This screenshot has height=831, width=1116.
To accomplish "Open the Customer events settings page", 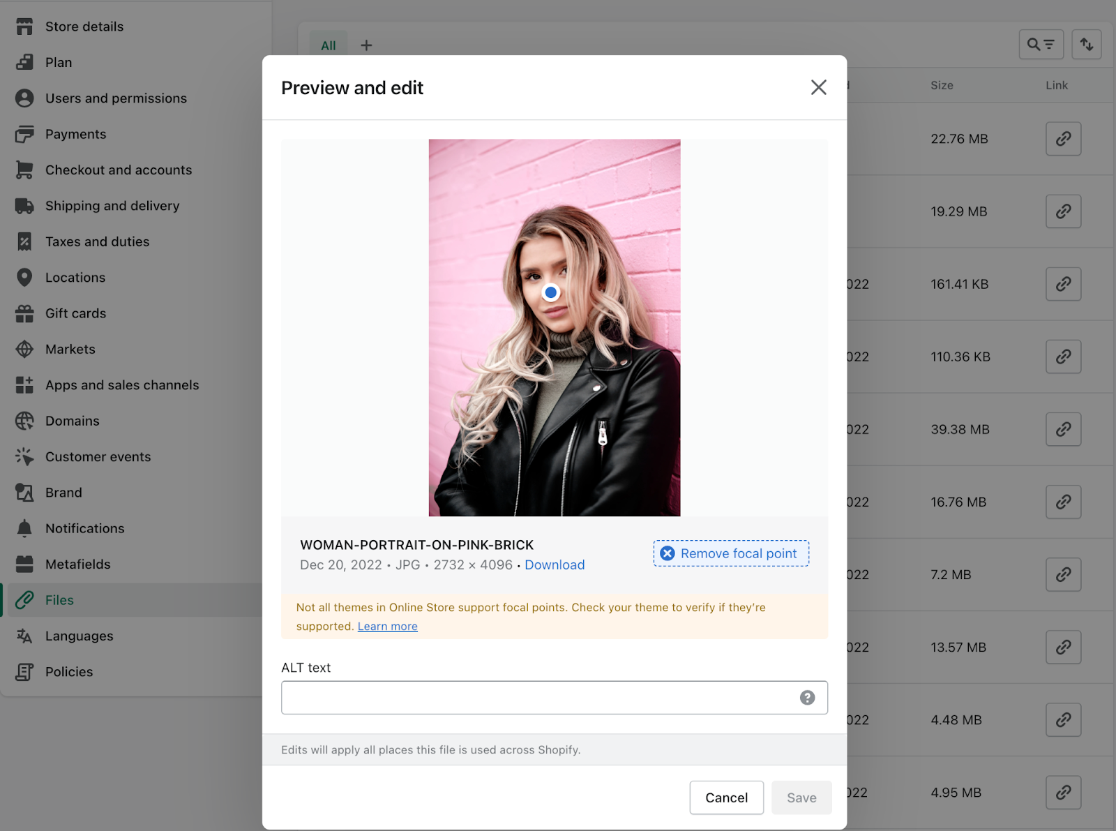I will click(x=98, y=457).
